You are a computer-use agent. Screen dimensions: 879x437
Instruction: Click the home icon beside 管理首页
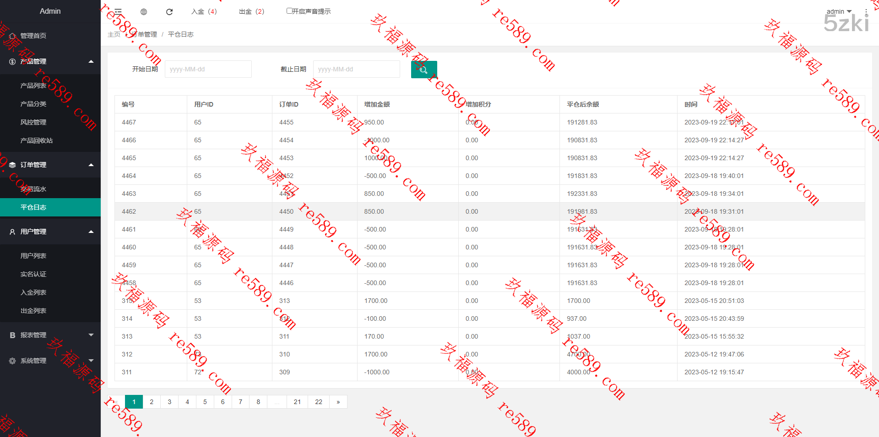pos(12,36)
